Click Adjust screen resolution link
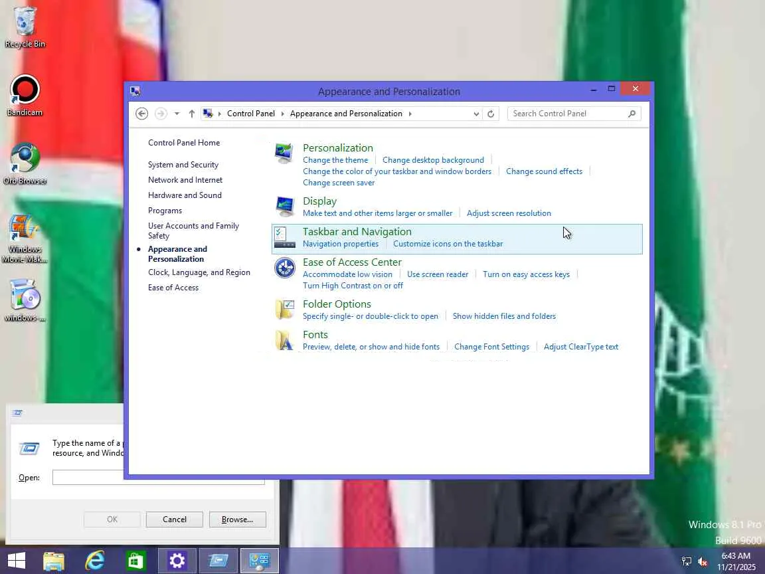This screenshot has height=574, width=765. 509,213
